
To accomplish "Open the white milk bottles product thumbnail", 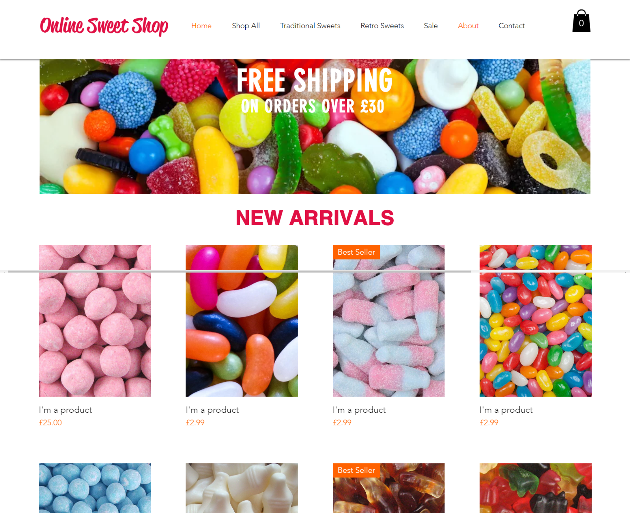I will [x=242, y=488].
